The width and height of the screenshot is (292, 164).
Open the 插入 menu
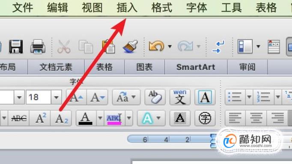click(x=127, y=8)
